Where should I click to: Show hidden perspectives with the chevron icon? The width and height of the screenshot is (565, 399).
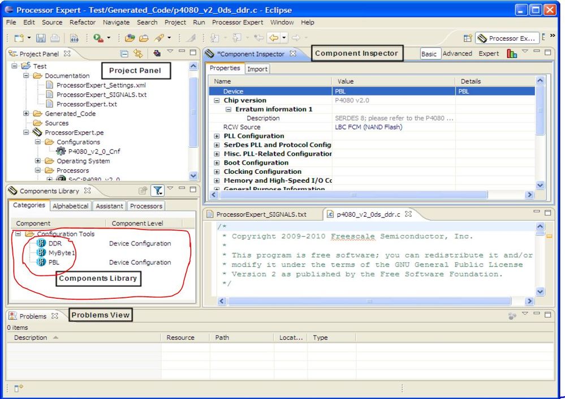point(553,36)
